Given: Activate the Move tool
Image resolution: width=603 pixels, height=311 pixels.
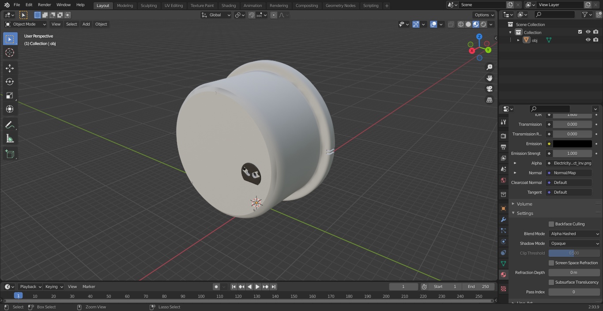Looking at the screenshot, I should click(x=10, y=68).
